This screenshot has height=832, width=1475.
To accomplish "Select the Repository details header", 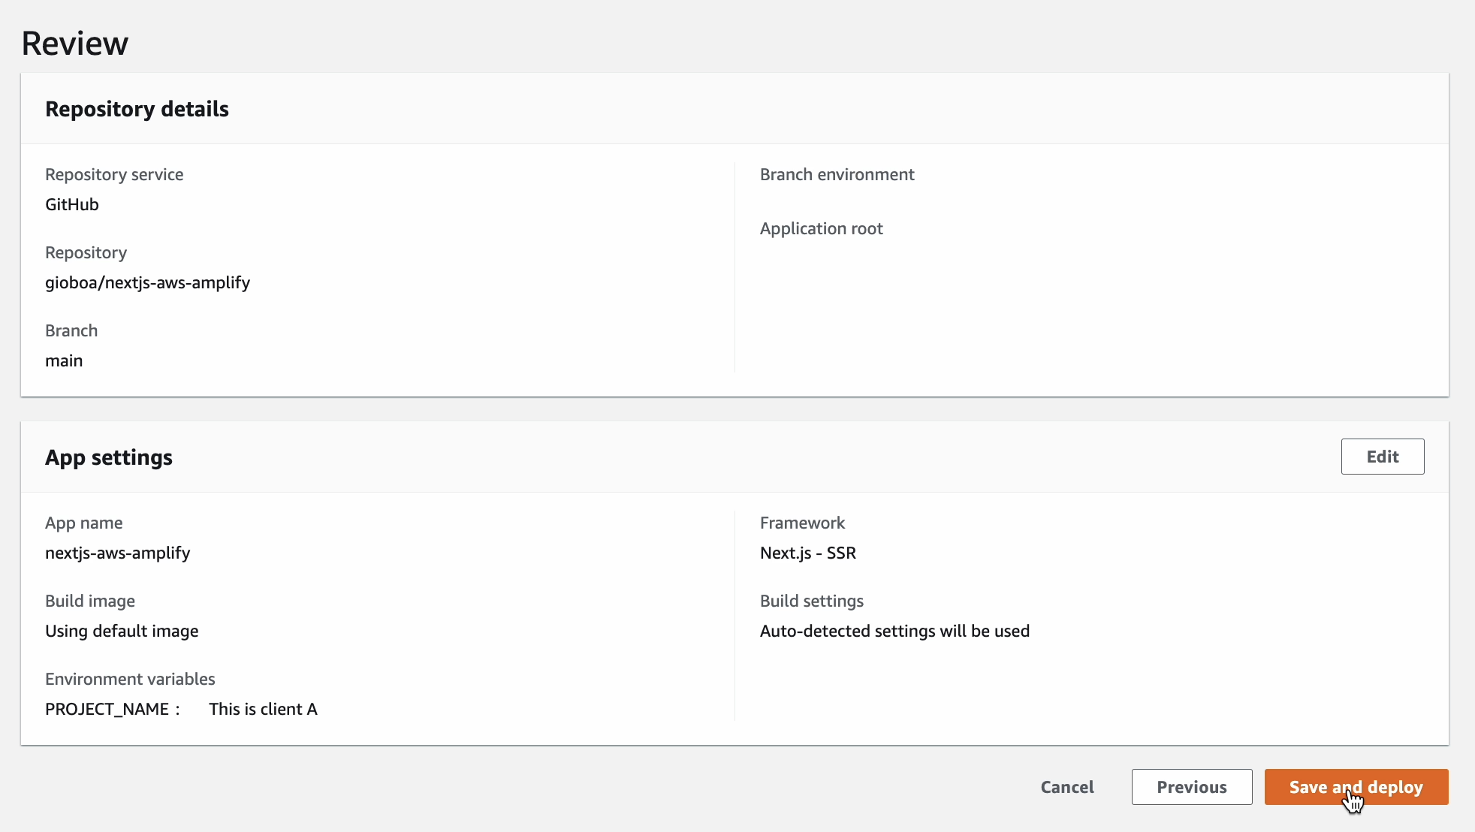I will point(137,109).
